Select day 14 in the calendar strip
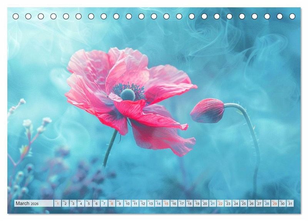 (158, 204)
